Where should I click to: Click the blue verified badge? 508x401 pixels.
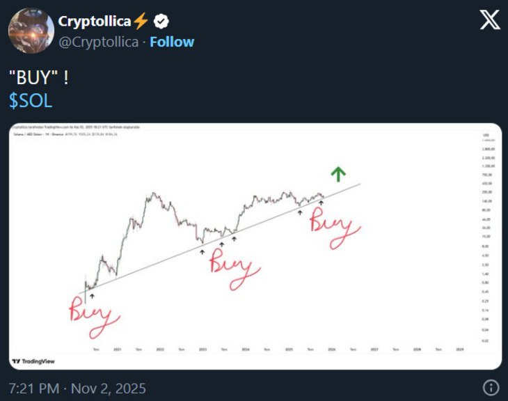160,22
